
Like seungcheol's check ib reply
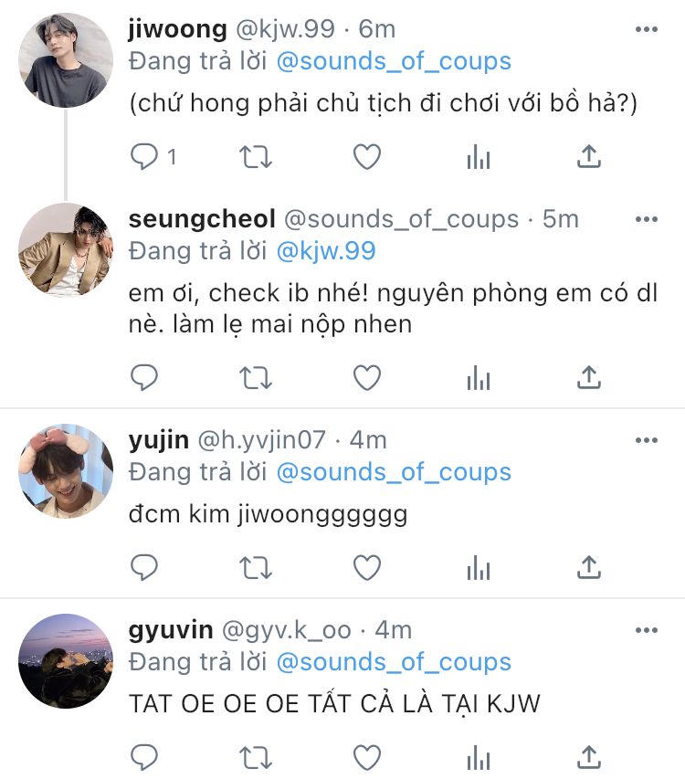click(x=367, y=377)
